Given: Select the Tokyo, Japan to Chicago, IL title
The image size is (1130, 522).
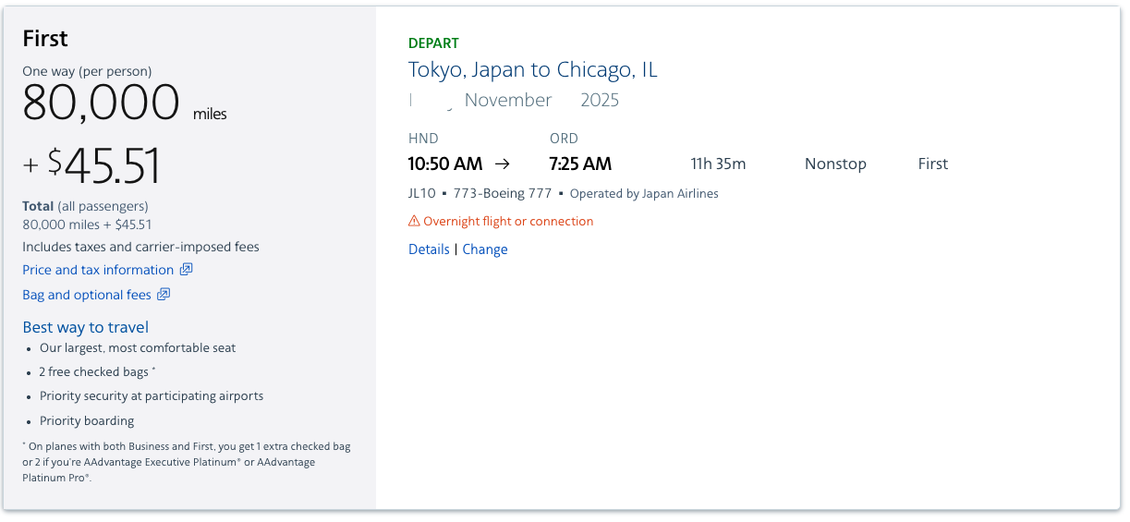Looking at the screenshot, I should pyautogui.click(x=533, y=70).
